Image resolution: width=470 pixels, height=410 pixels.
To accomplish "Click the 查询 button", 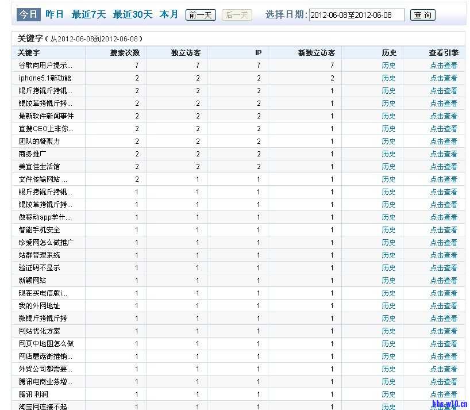I will [x=422, y=15].
